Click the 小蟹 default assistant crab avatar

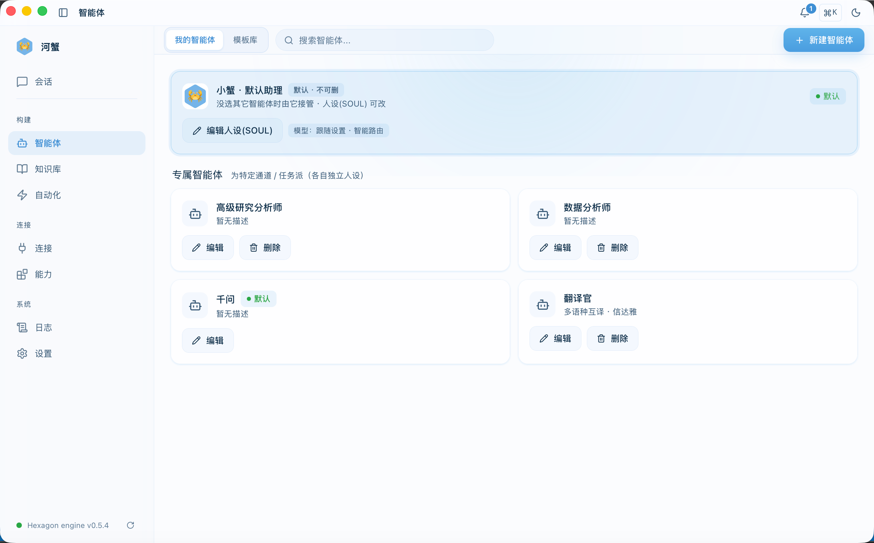coord(195,96)
